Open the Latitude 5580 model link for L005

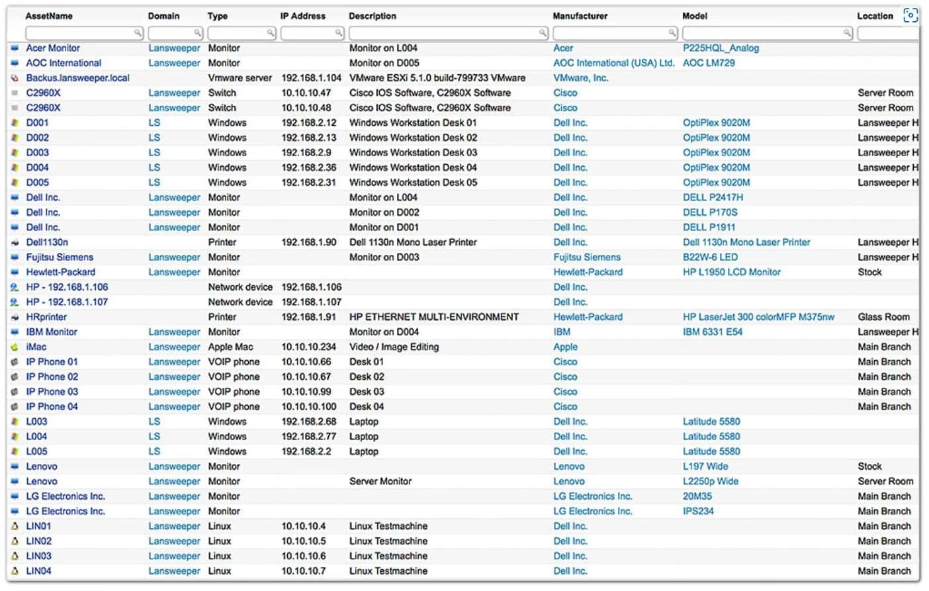point(711,451)
